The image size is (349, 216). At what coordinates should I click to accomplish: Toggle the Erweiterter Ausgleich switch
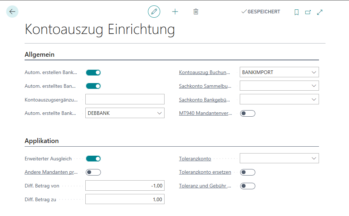pos(93,159)
